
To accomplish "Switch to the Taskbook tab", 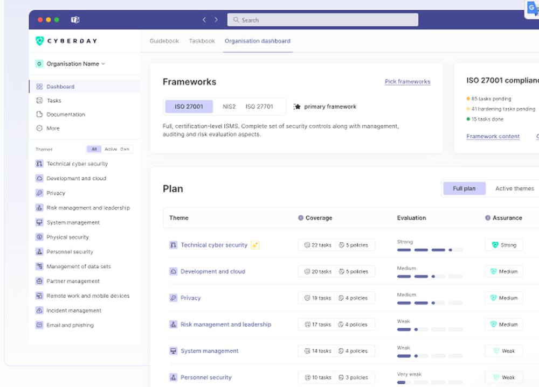I will 202,41.
